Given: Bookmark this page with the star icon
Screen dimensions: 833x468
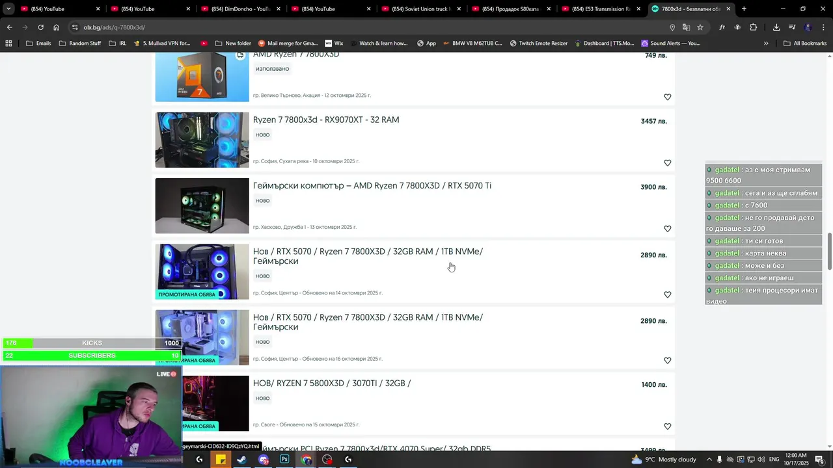Looking at the screenshot, I should pyautogui.click(x=700, y=27).
